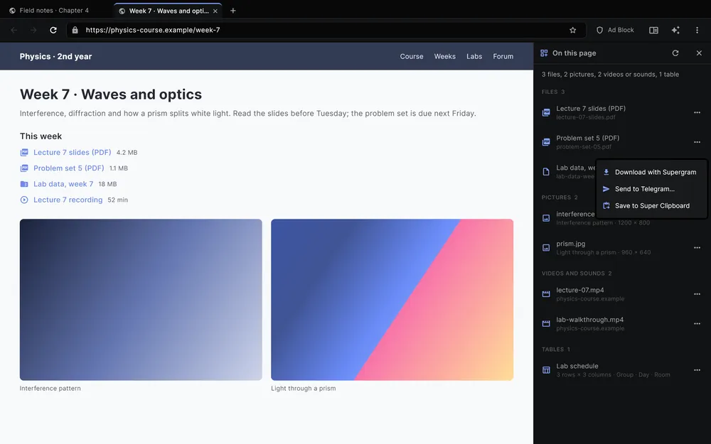The height and width of the screenshot is (444, 711).
Task: Click PDF icon of Lecture 7 slides in panel
Action: pos(546,112)
